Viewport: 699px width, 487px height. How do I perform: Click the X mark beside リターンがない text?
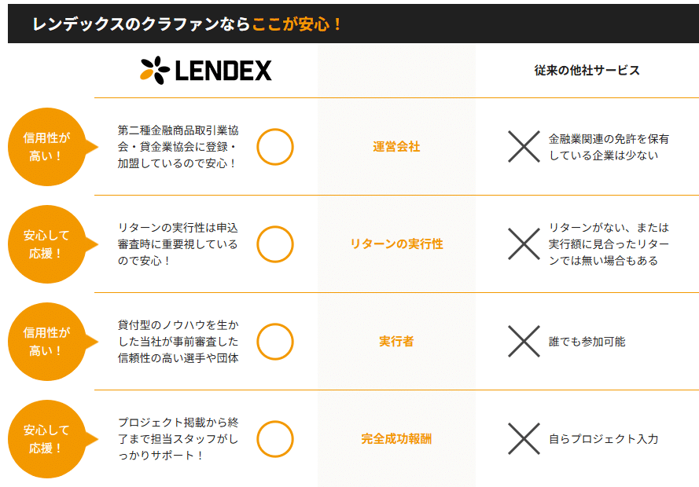(524, 244)
